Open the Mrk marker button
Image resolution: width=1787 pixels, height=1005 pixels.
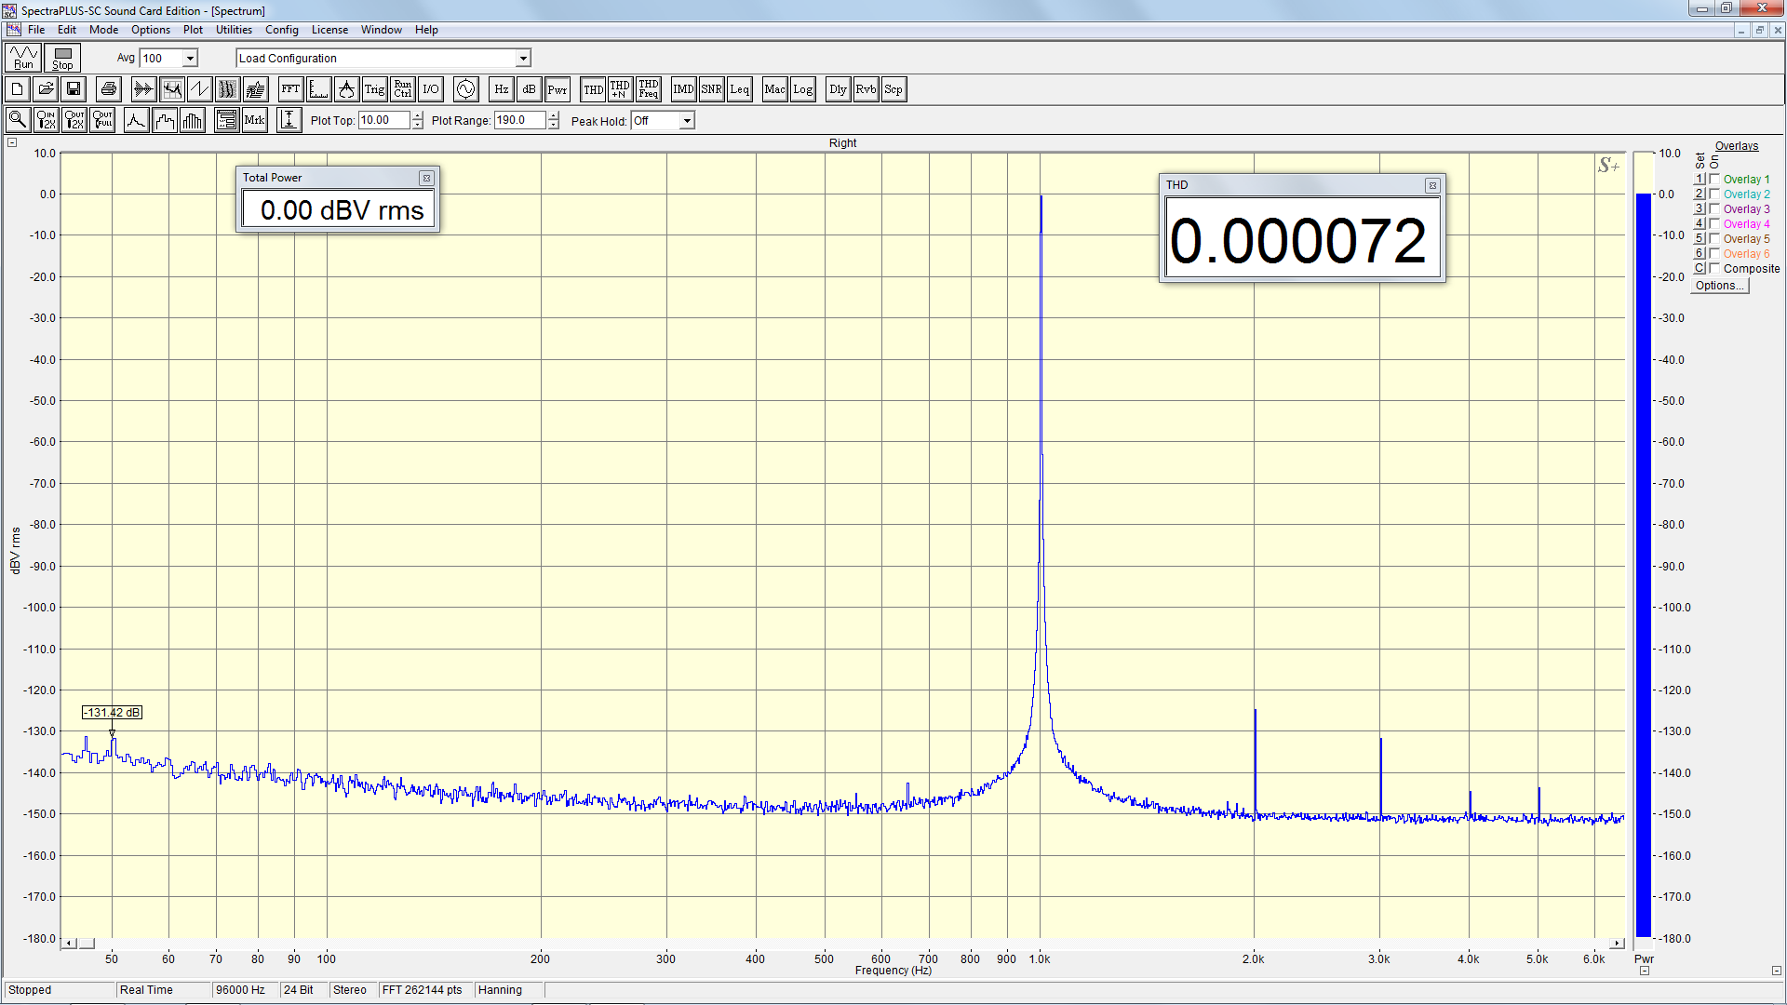254,120
